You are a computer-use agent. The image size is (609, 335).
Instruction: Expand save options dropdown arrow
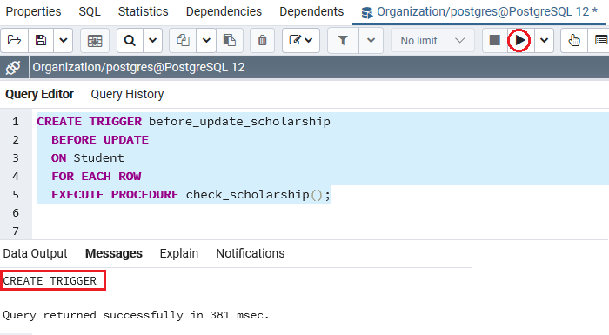coord(64,40)
